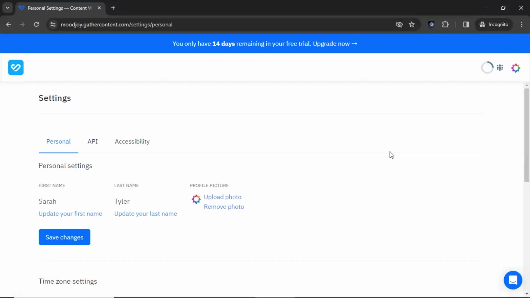Screen dimensions: 530x298
Task: Click the Save changes button
Action: pos(64,237)
